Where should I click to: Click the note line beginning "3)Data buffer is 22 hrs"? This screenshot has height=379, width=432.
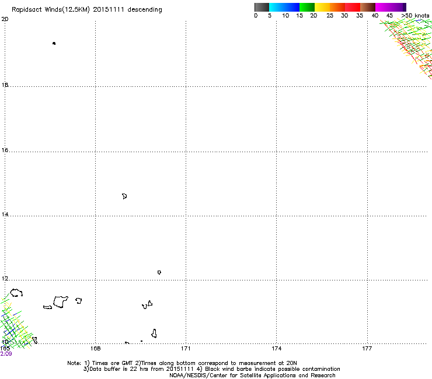pos(211,369)
